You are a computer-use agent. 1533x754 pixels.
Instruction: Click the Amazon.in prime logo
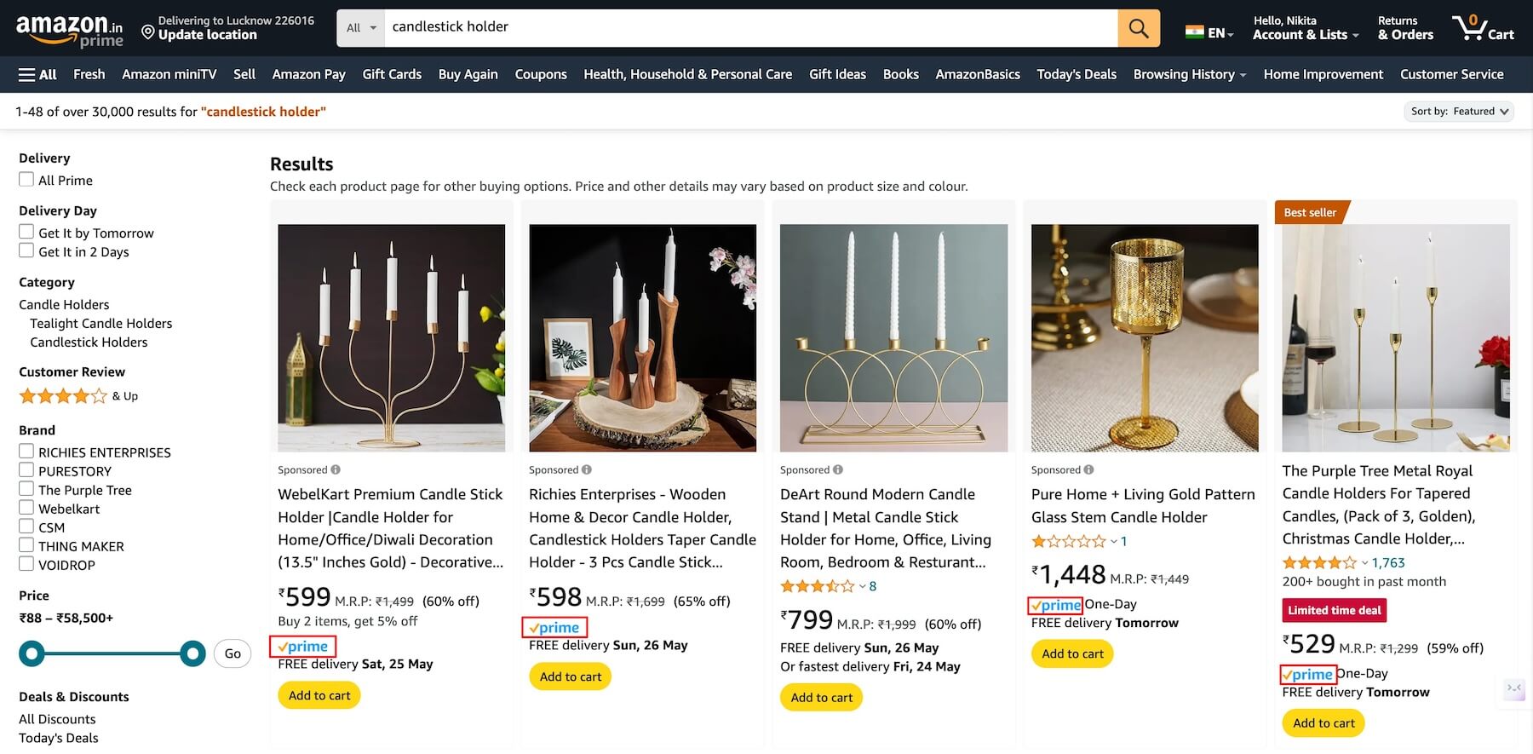69,30
